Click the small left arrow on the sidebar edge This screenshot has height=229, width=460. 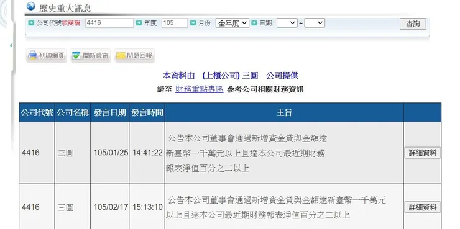(x=11, y=46)
